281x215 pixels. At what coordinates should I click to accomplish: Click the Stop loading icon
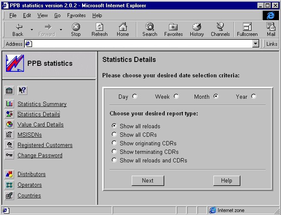[x=76, y=27]
